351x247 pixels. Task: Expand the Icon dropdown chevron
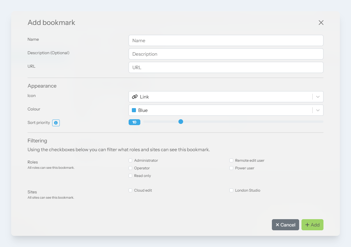click(318, 97)
